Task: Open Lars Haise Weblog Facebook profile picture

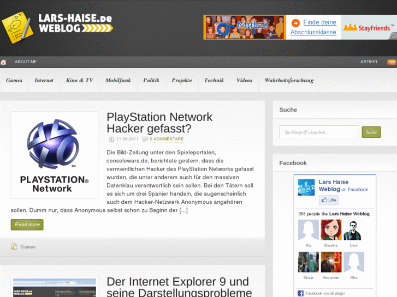Action: pos(306,187)
